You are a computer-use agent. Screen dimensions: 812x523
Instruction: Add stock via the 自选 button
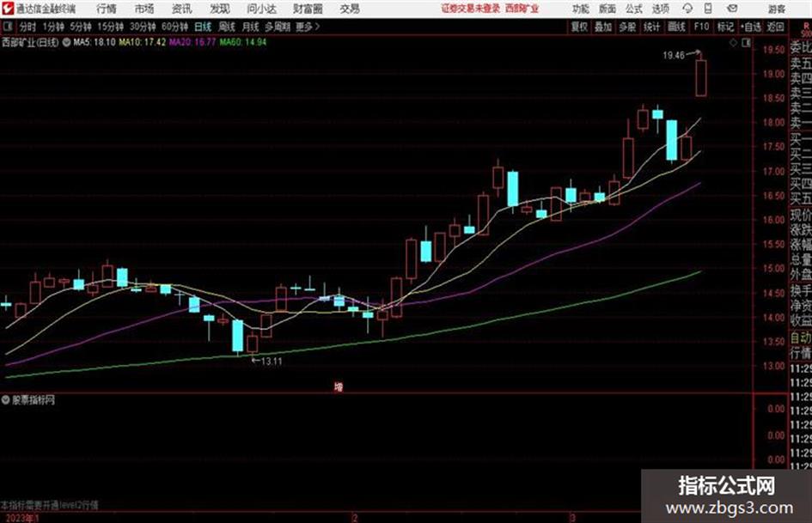point(751,27)
